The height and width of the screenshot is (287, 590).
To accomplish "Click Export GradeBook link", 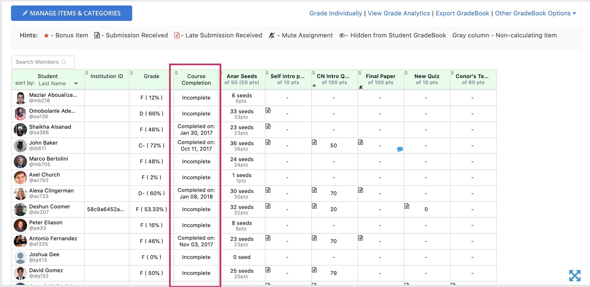I will pyautogui.click(x=462, y=13).
